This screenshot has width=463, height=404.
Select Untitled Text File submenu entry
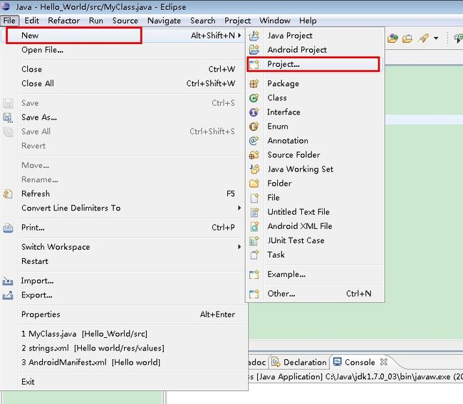coord(315,212)
